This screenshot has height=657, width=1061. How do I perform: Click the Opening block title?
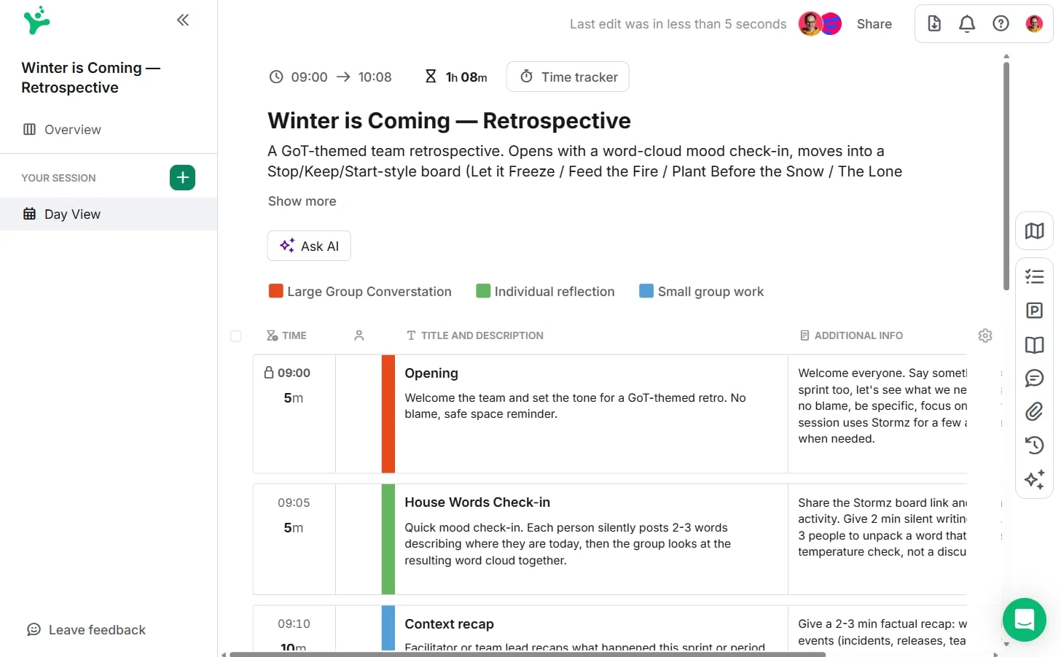[431, 373]
